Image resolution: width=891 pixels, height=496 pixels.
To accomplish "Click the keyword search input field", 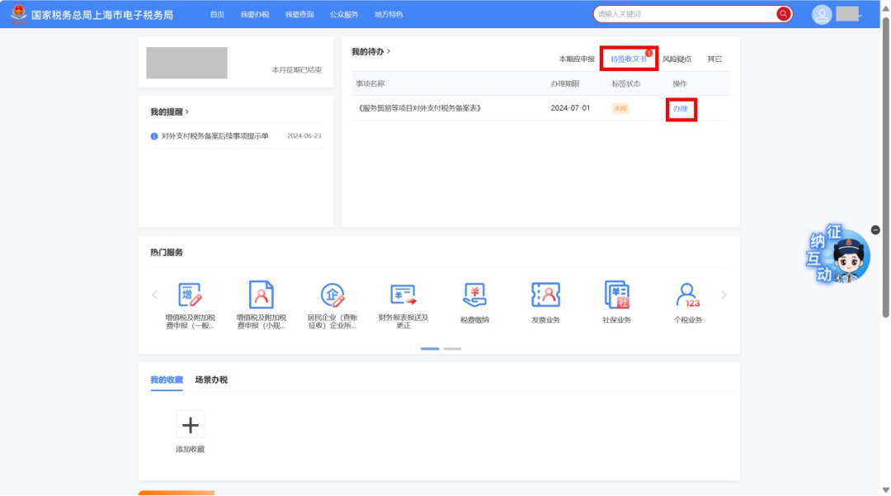I will click(x=683, y=14).
